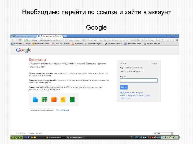Click the password input field
This screenshot has width=193, height=144.
139,81
